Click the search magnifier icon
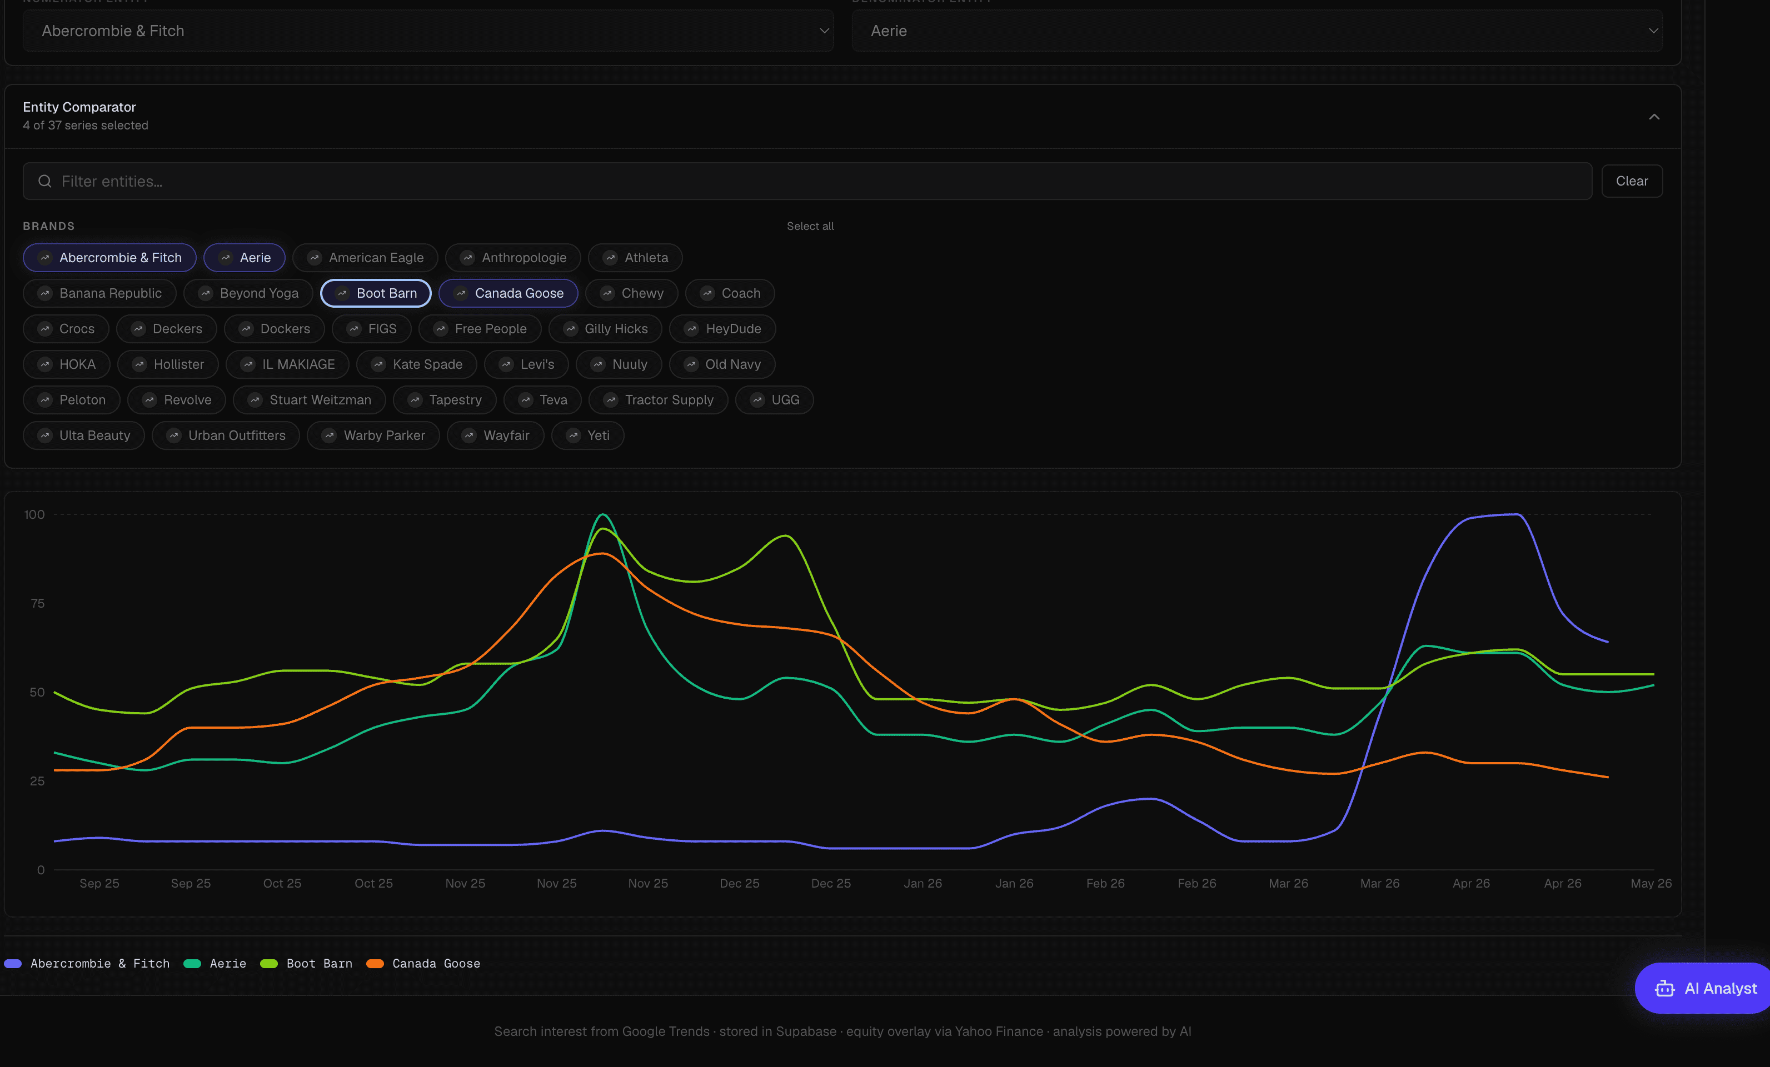This screenshot has height=1067, width=1770. (x=44, y=181)
